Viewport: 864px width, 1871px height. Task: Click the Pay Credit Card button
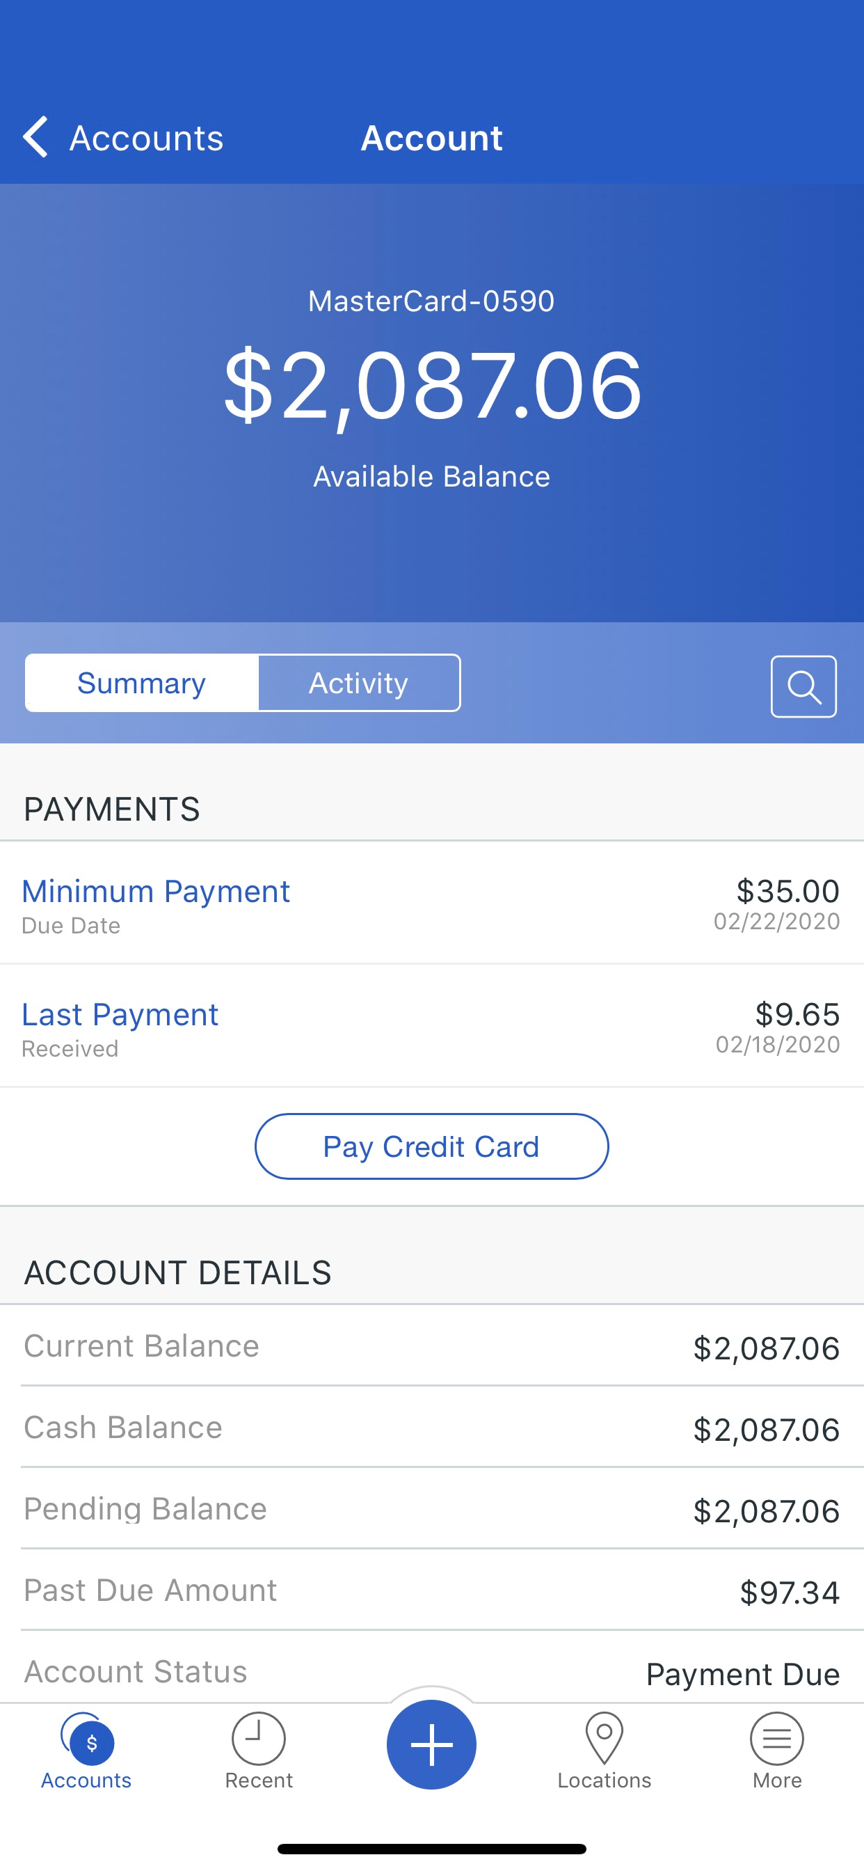[431, 1146]
